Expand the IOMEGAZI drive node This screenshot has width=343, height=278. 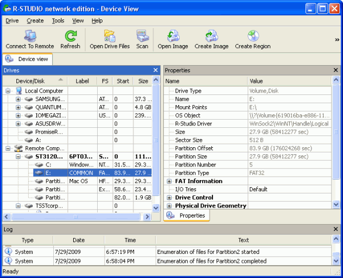pos(18,116)
